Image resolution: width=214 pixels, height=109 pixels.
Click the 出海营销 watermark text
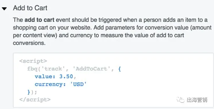tap(196, 99)
